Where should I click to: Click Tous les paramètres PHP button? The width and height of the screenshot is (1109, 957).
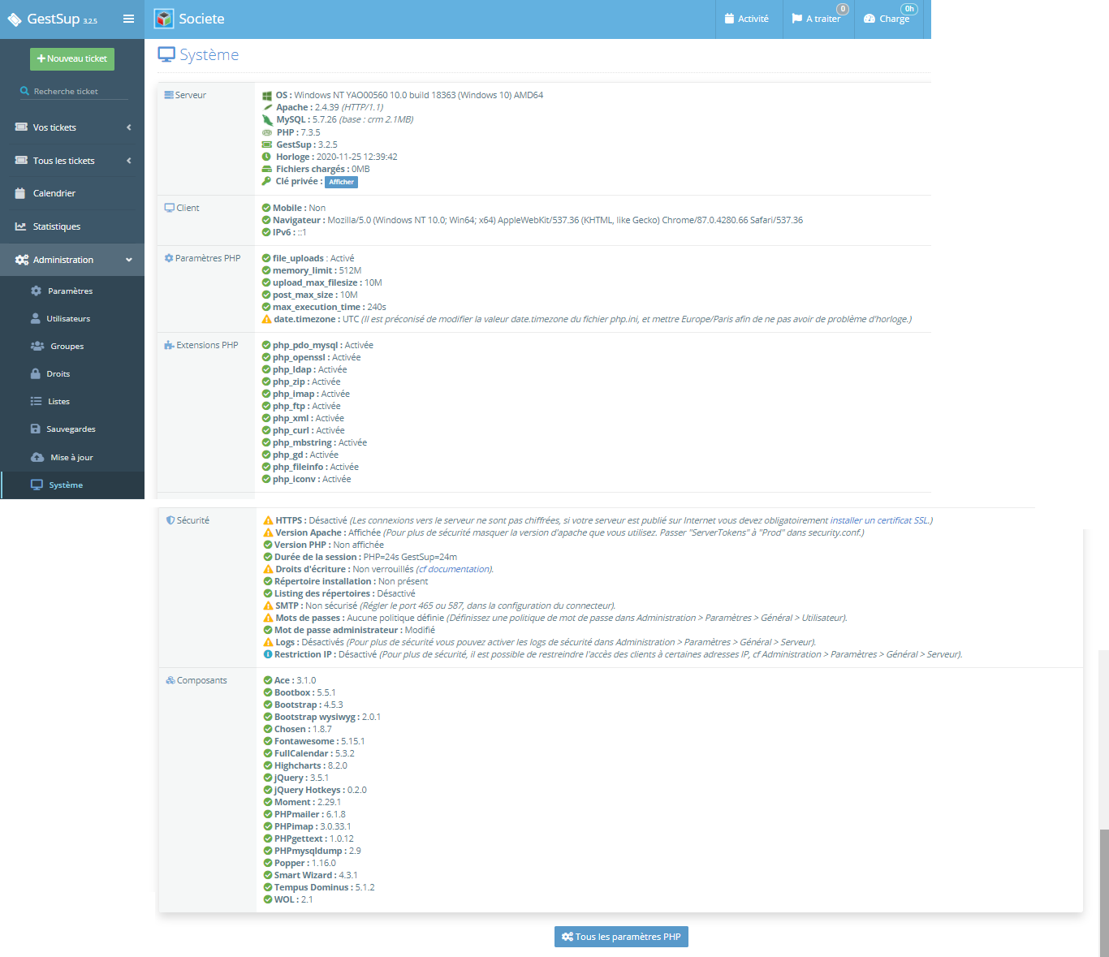(621, 937)
